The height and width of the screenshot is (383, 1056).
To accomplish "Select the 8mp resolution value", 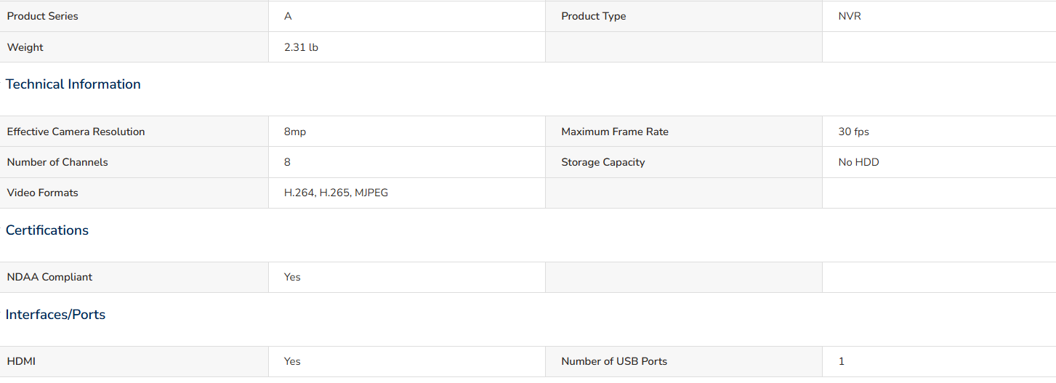I will (295, 132).
